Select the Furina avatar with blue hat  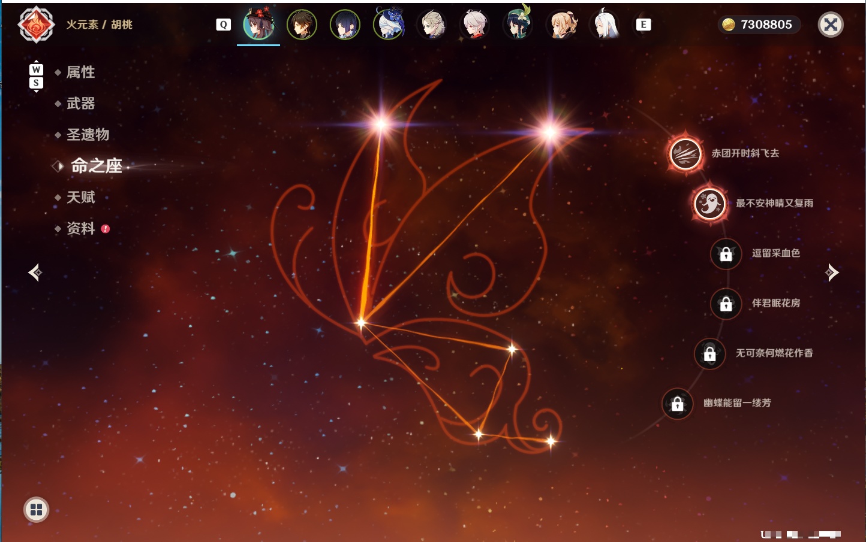pyautogui.click(x=389, y=24)
